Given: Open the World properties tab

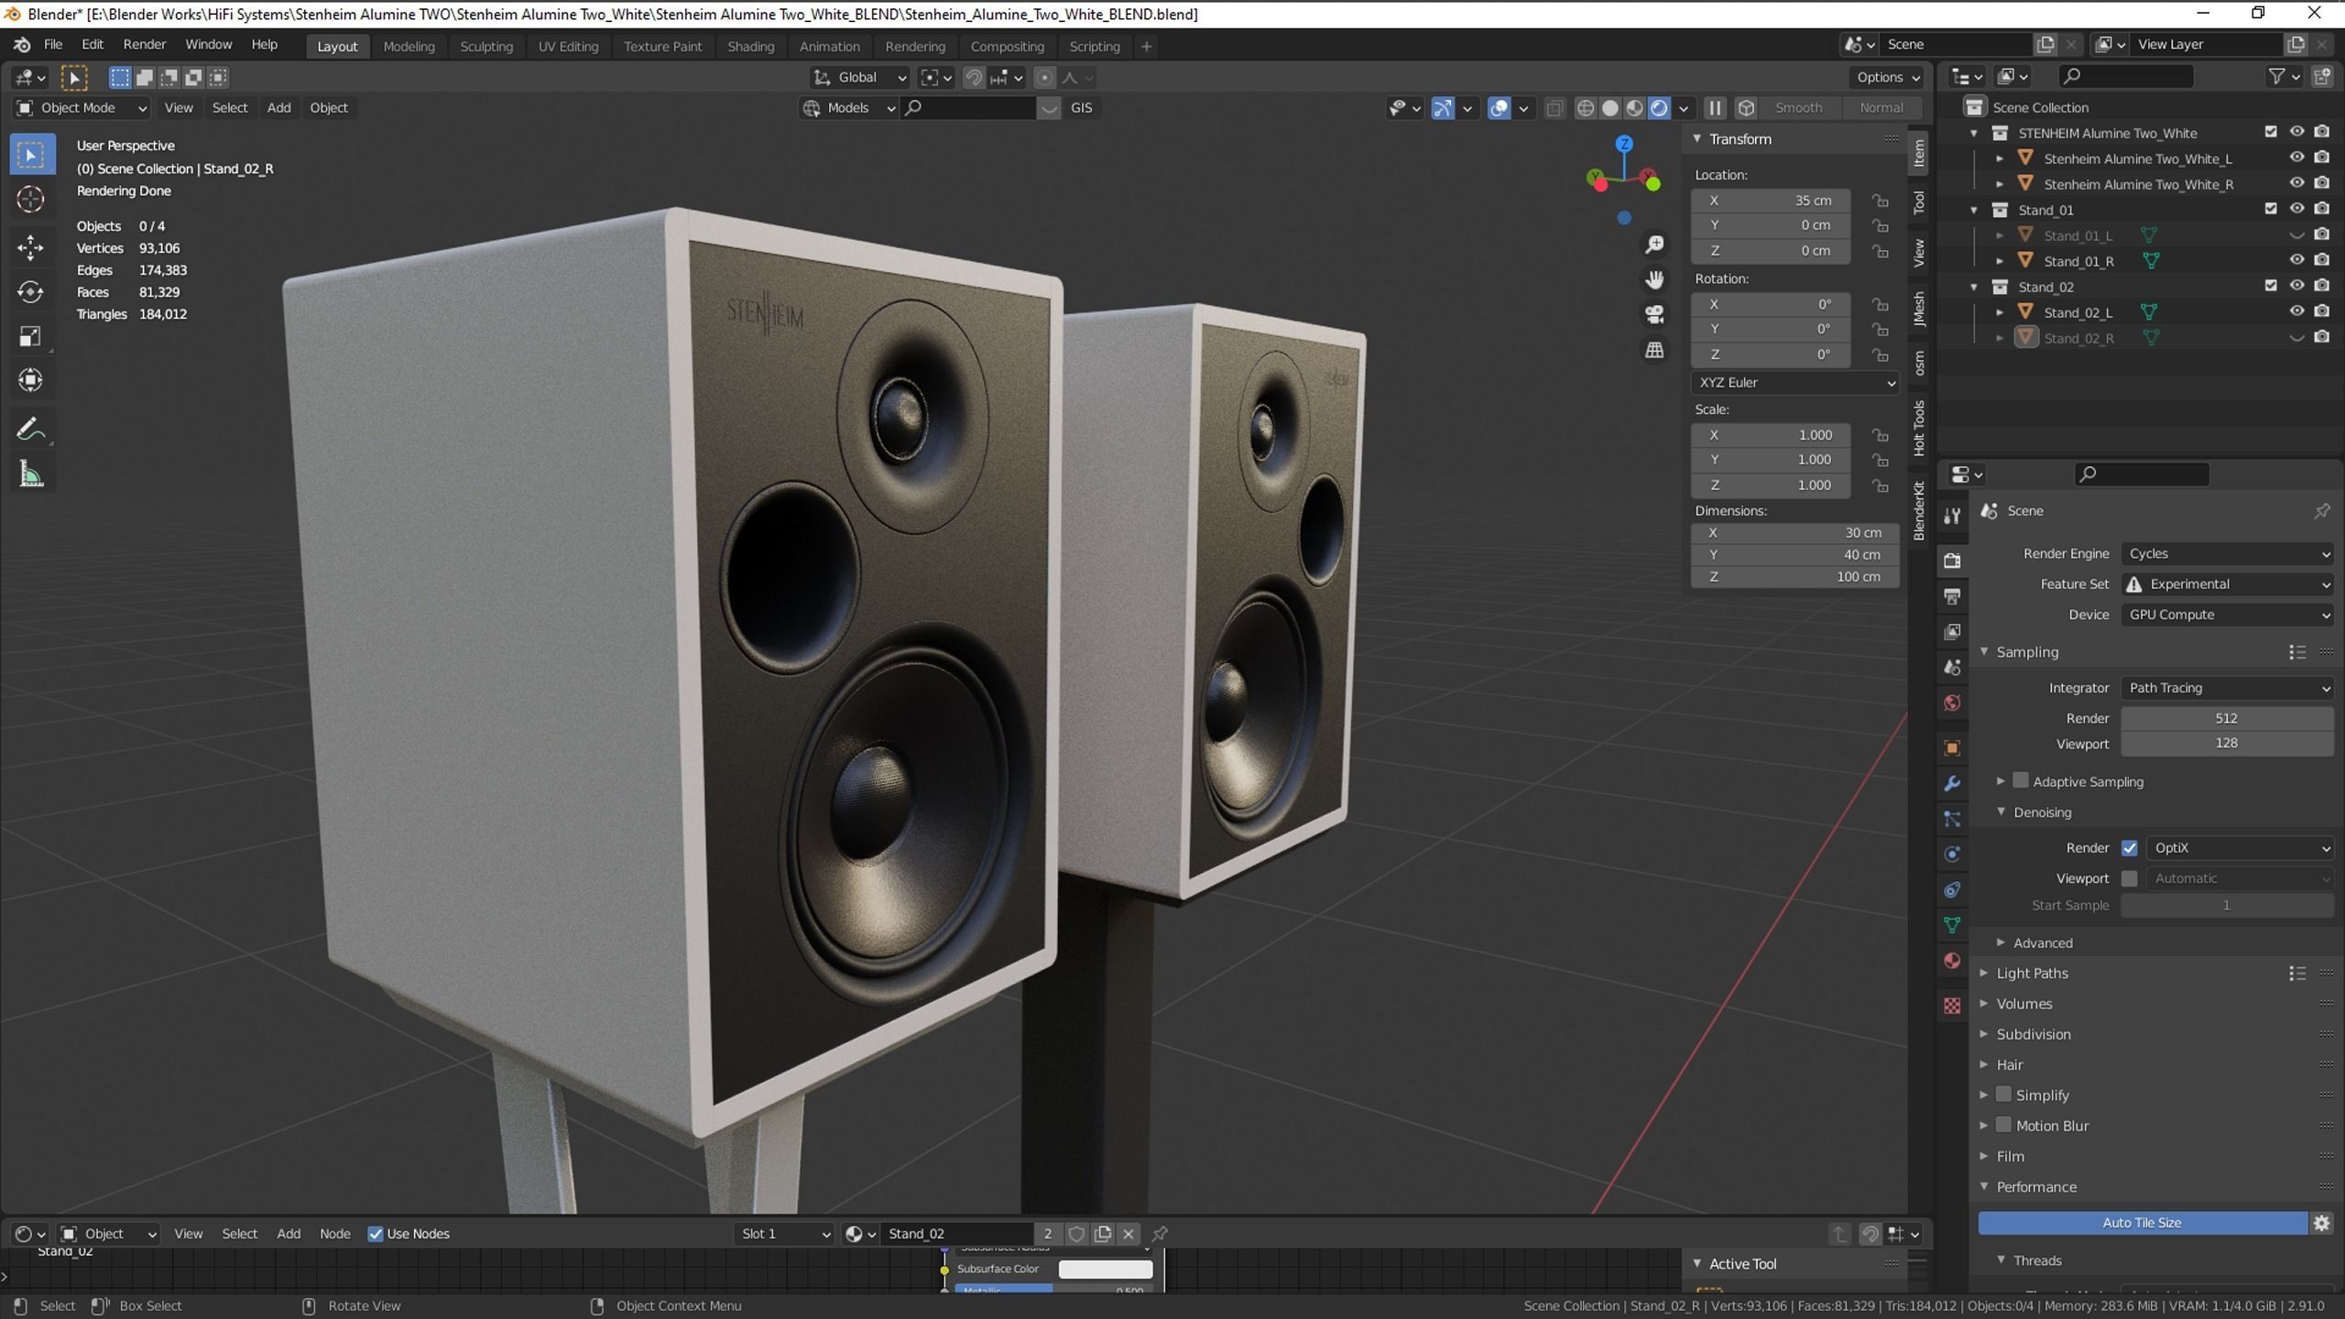Looking at the screenshot, I should pyautogui.click(x=1952, y=703).
